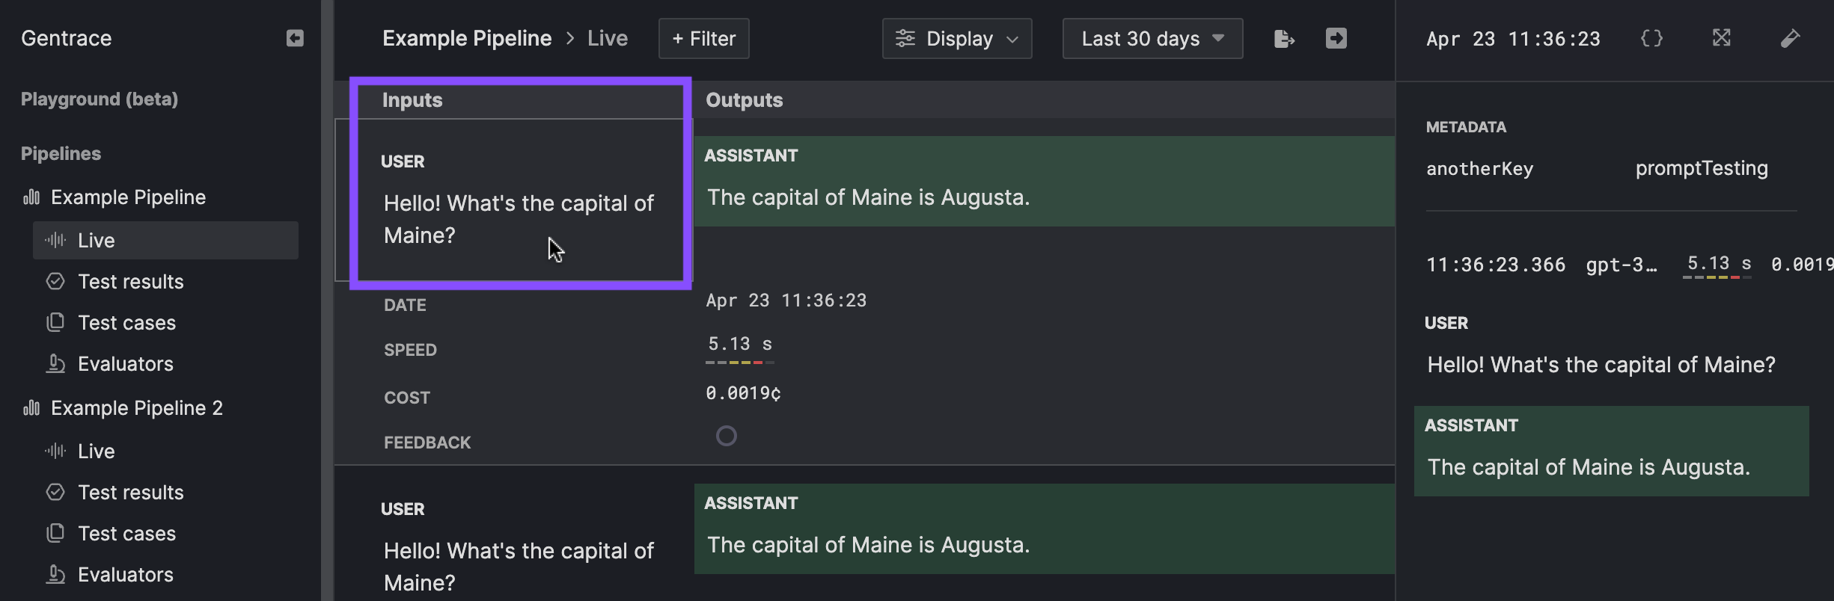Click the arrow-right square icon in header
This screenshot has width=1834, height=601.
coord(1336,38)
